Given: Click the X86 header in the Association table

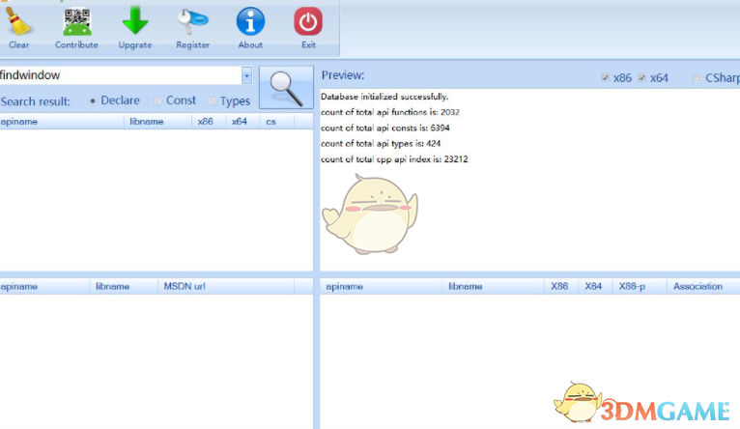Looking at the screenshot, I should click(x=561, y=286).
